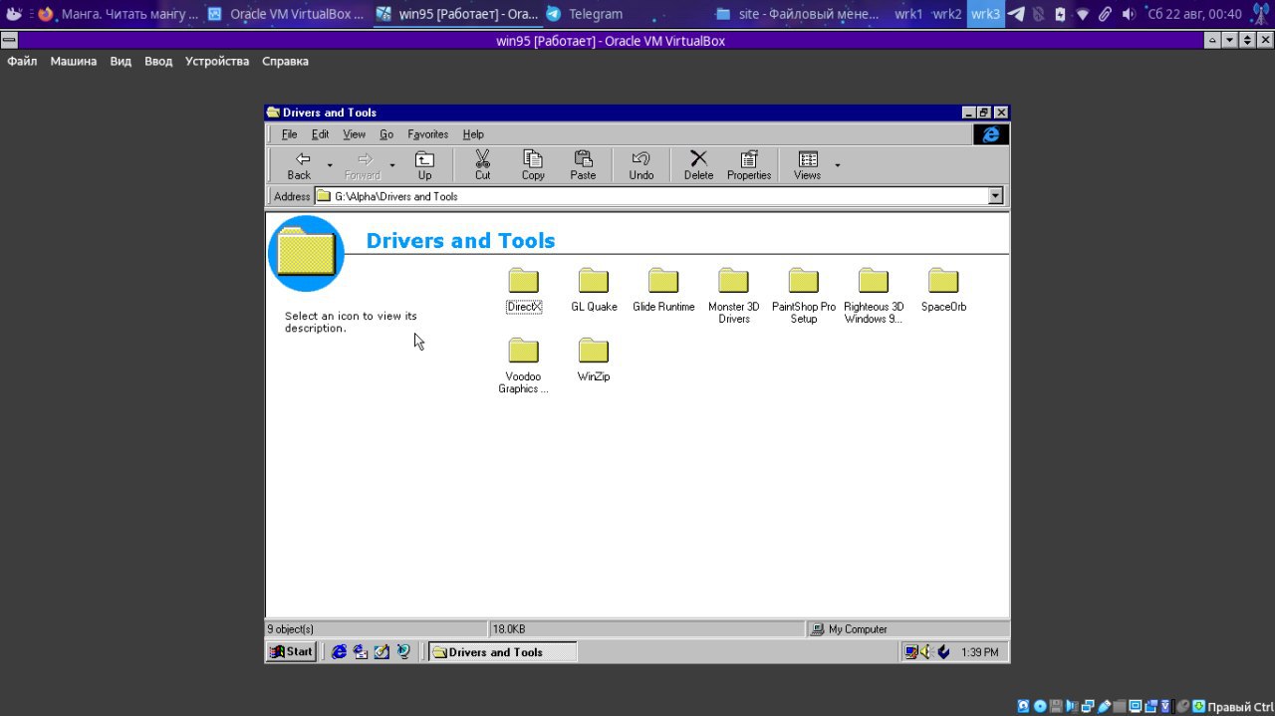This screenshot has height=716, width=1275.
Task: Click the Copy toolbar icon
Action: pos(533,165)
